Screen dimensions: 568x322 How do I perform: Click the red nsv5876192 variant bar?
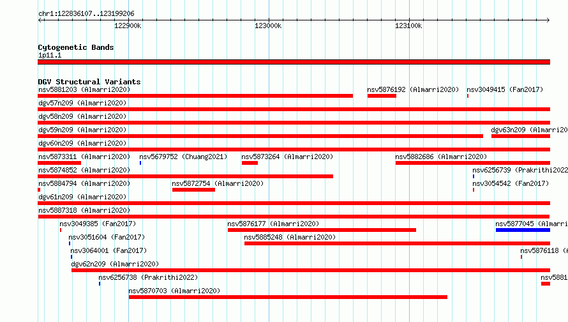(382, 96)
